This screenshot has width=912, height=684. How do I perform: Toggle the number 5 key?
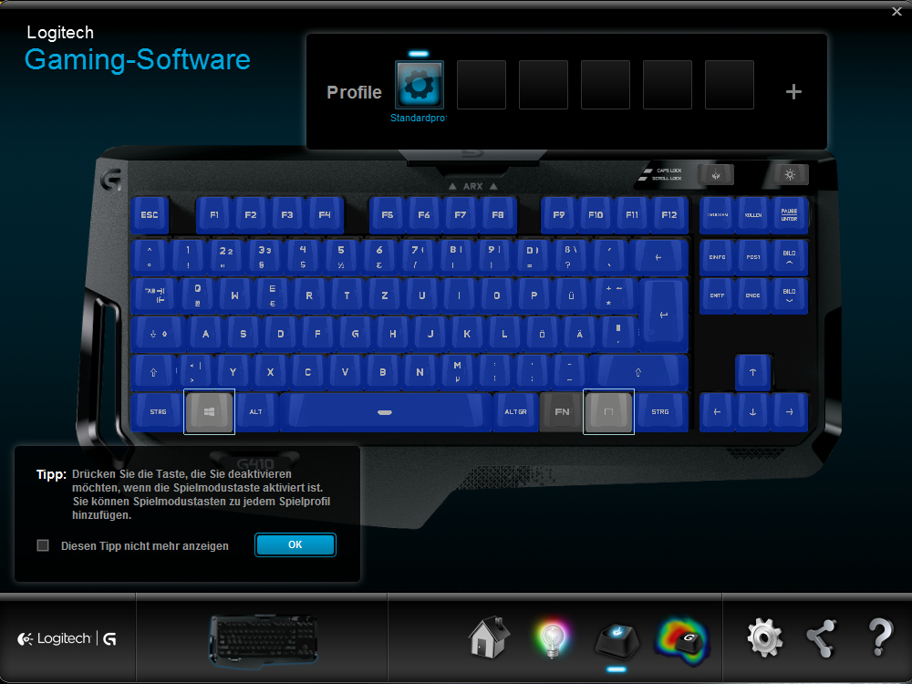click(341, 256)
